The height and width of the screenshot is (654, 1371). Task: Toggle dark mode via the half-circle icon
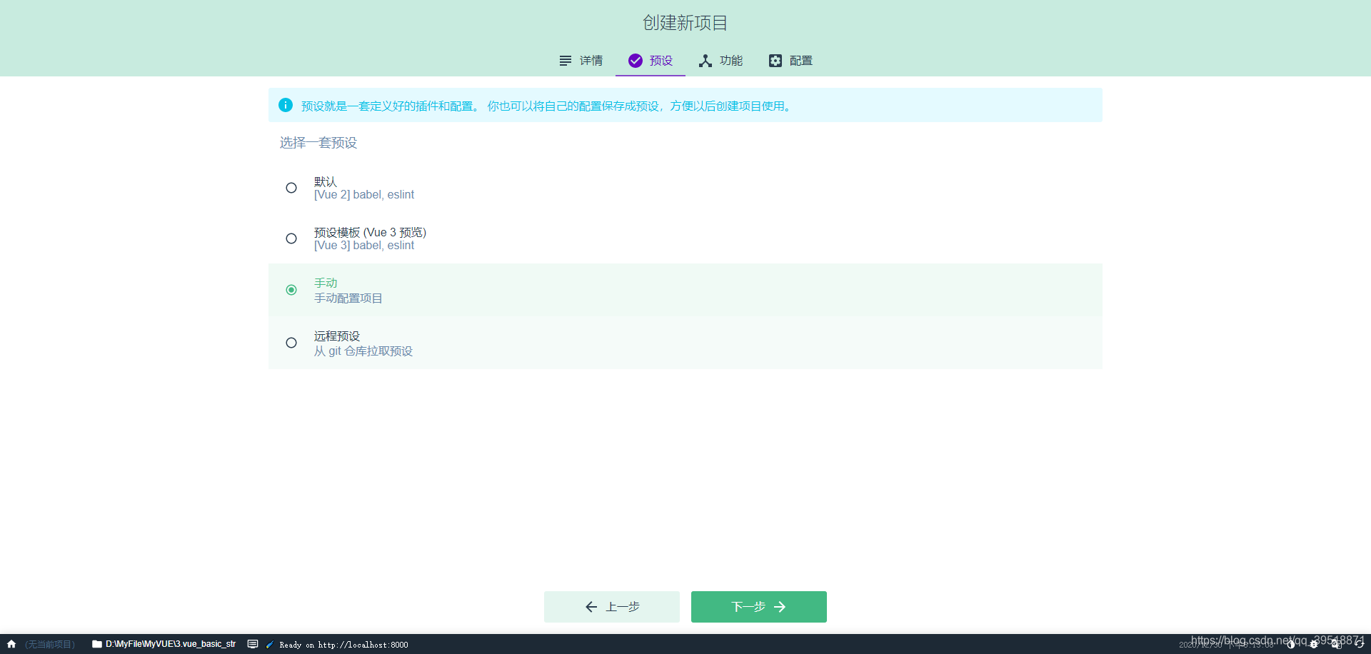click(x=1291, y=644)
